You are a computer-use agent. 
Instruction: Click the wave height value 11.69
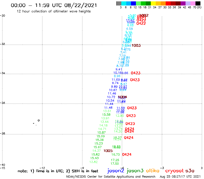pyautogui.click(x=116, y=80)
